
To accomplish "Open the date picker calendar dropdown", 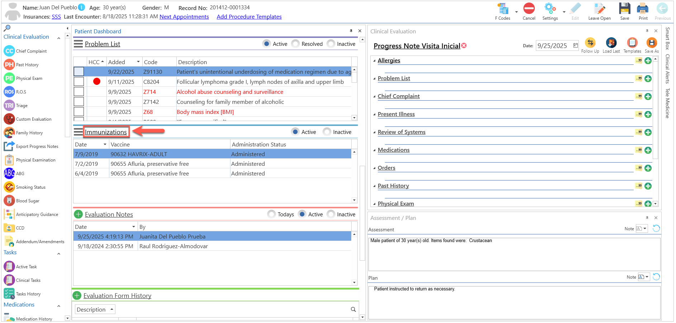I will coord(575,45).
